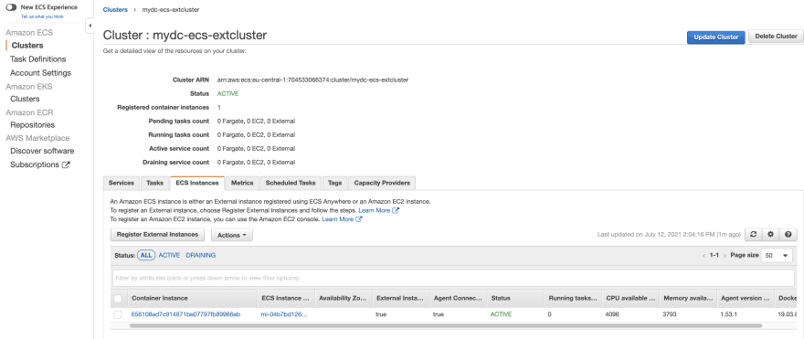Click CPU available value 4096
The image size is (804, 339).
(x=612, y=314)
